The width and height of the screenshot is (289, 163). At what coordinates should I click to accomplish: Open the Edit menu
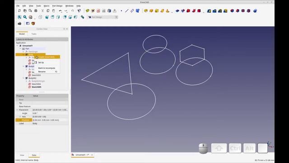point(24,6)
